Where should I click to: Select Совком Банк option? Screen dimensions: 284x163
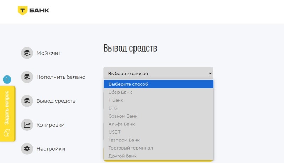pos(158,116)
